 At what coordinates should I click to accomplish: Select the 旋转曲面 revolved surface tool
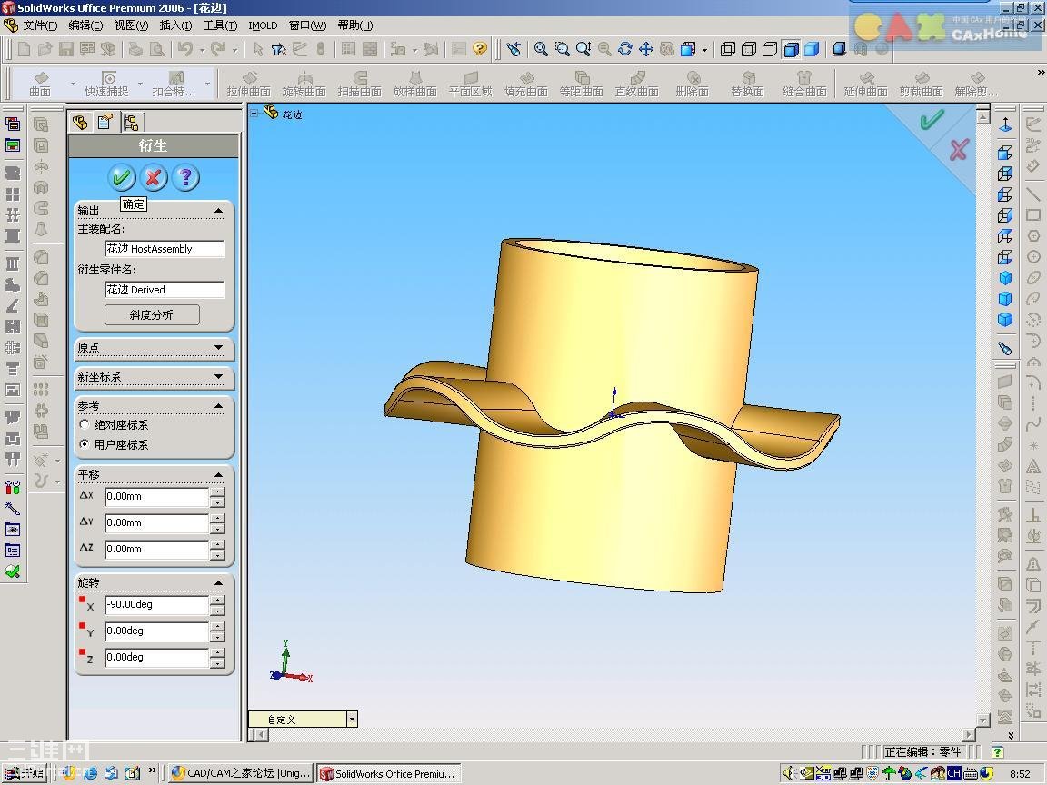click(x=304, y=84)
